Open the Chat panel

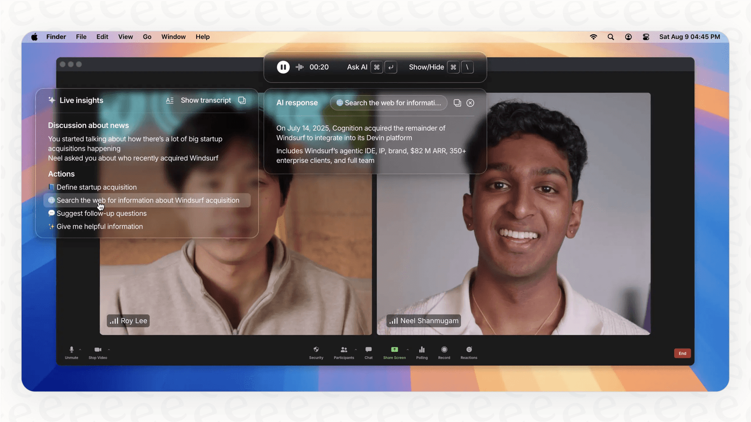coord(368,350)
